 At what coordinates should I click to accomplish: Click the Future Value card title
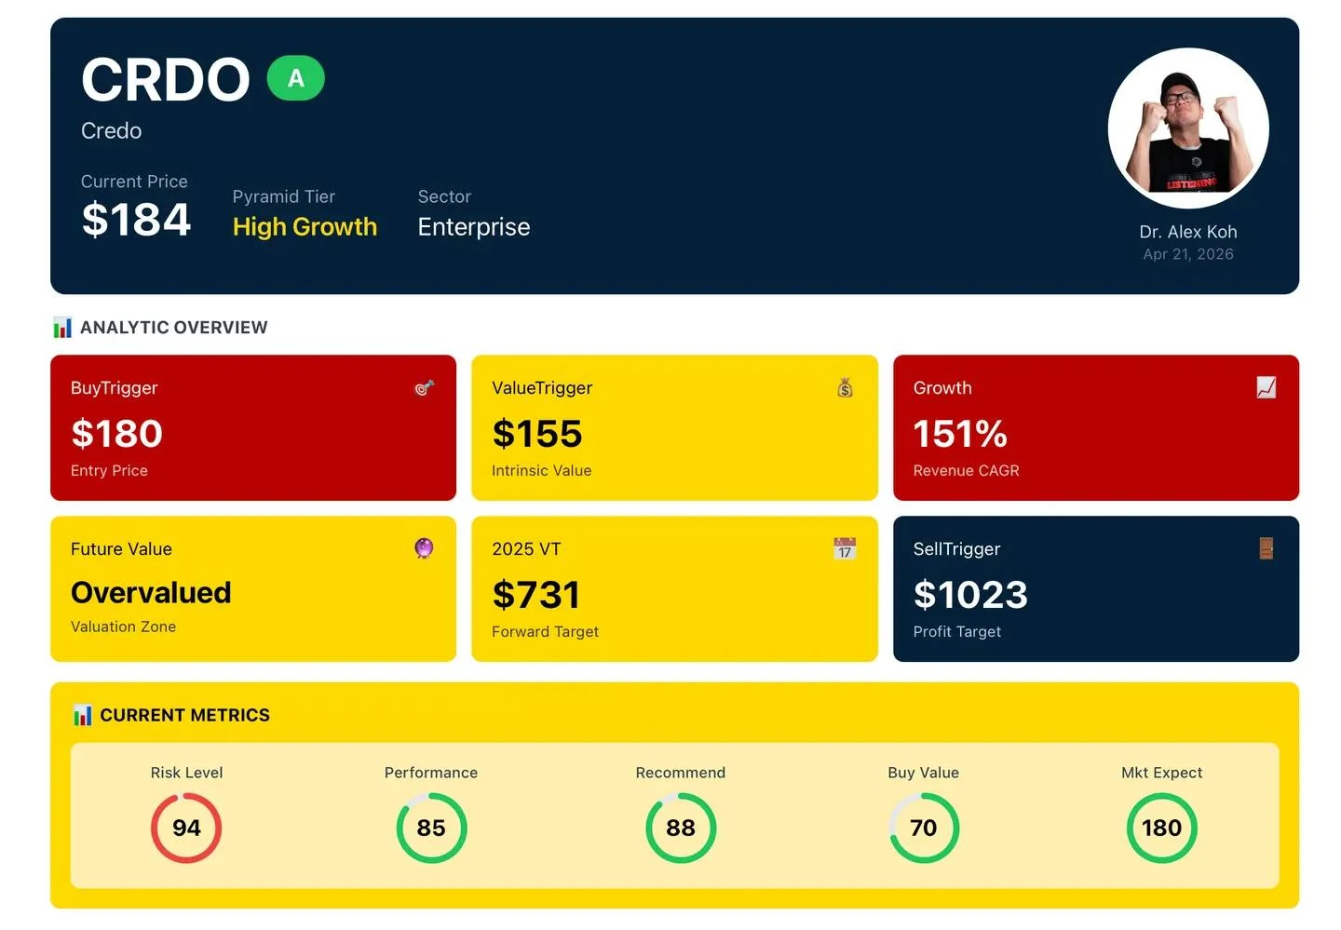point(121,549)
